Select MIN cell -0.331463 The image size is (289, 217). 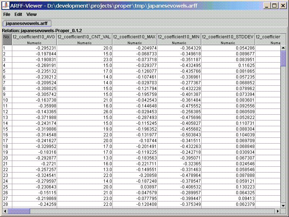[179, 170]
